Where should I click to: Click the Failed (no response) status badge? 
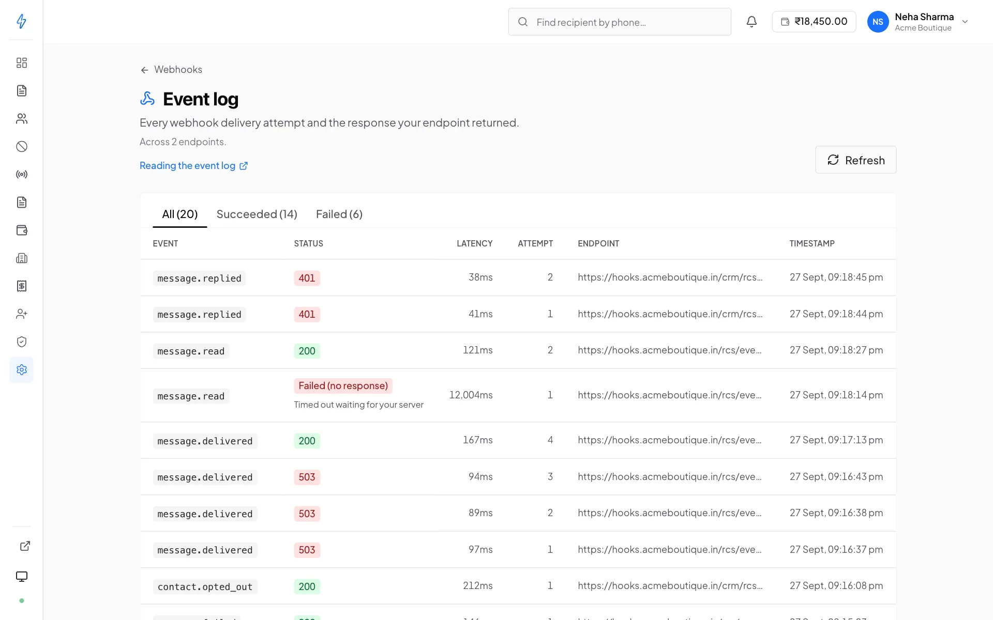(x=343, y=386)
